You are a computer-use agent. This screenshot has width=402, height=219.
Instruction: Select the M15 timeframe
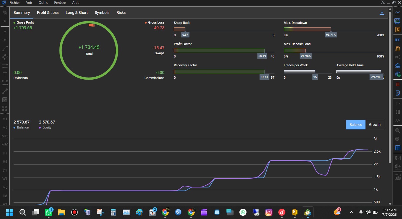coord(5,136)
